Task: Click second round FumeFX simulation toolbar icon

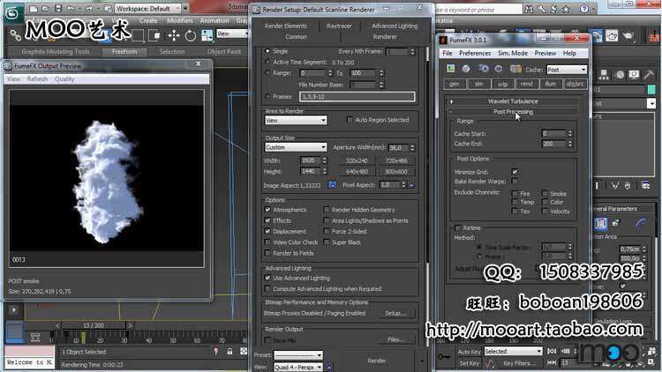Action: click(466, 69)
